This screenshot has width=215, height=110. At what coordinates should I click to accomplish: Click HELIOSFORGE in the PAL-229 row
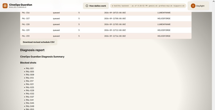[164, 30]
